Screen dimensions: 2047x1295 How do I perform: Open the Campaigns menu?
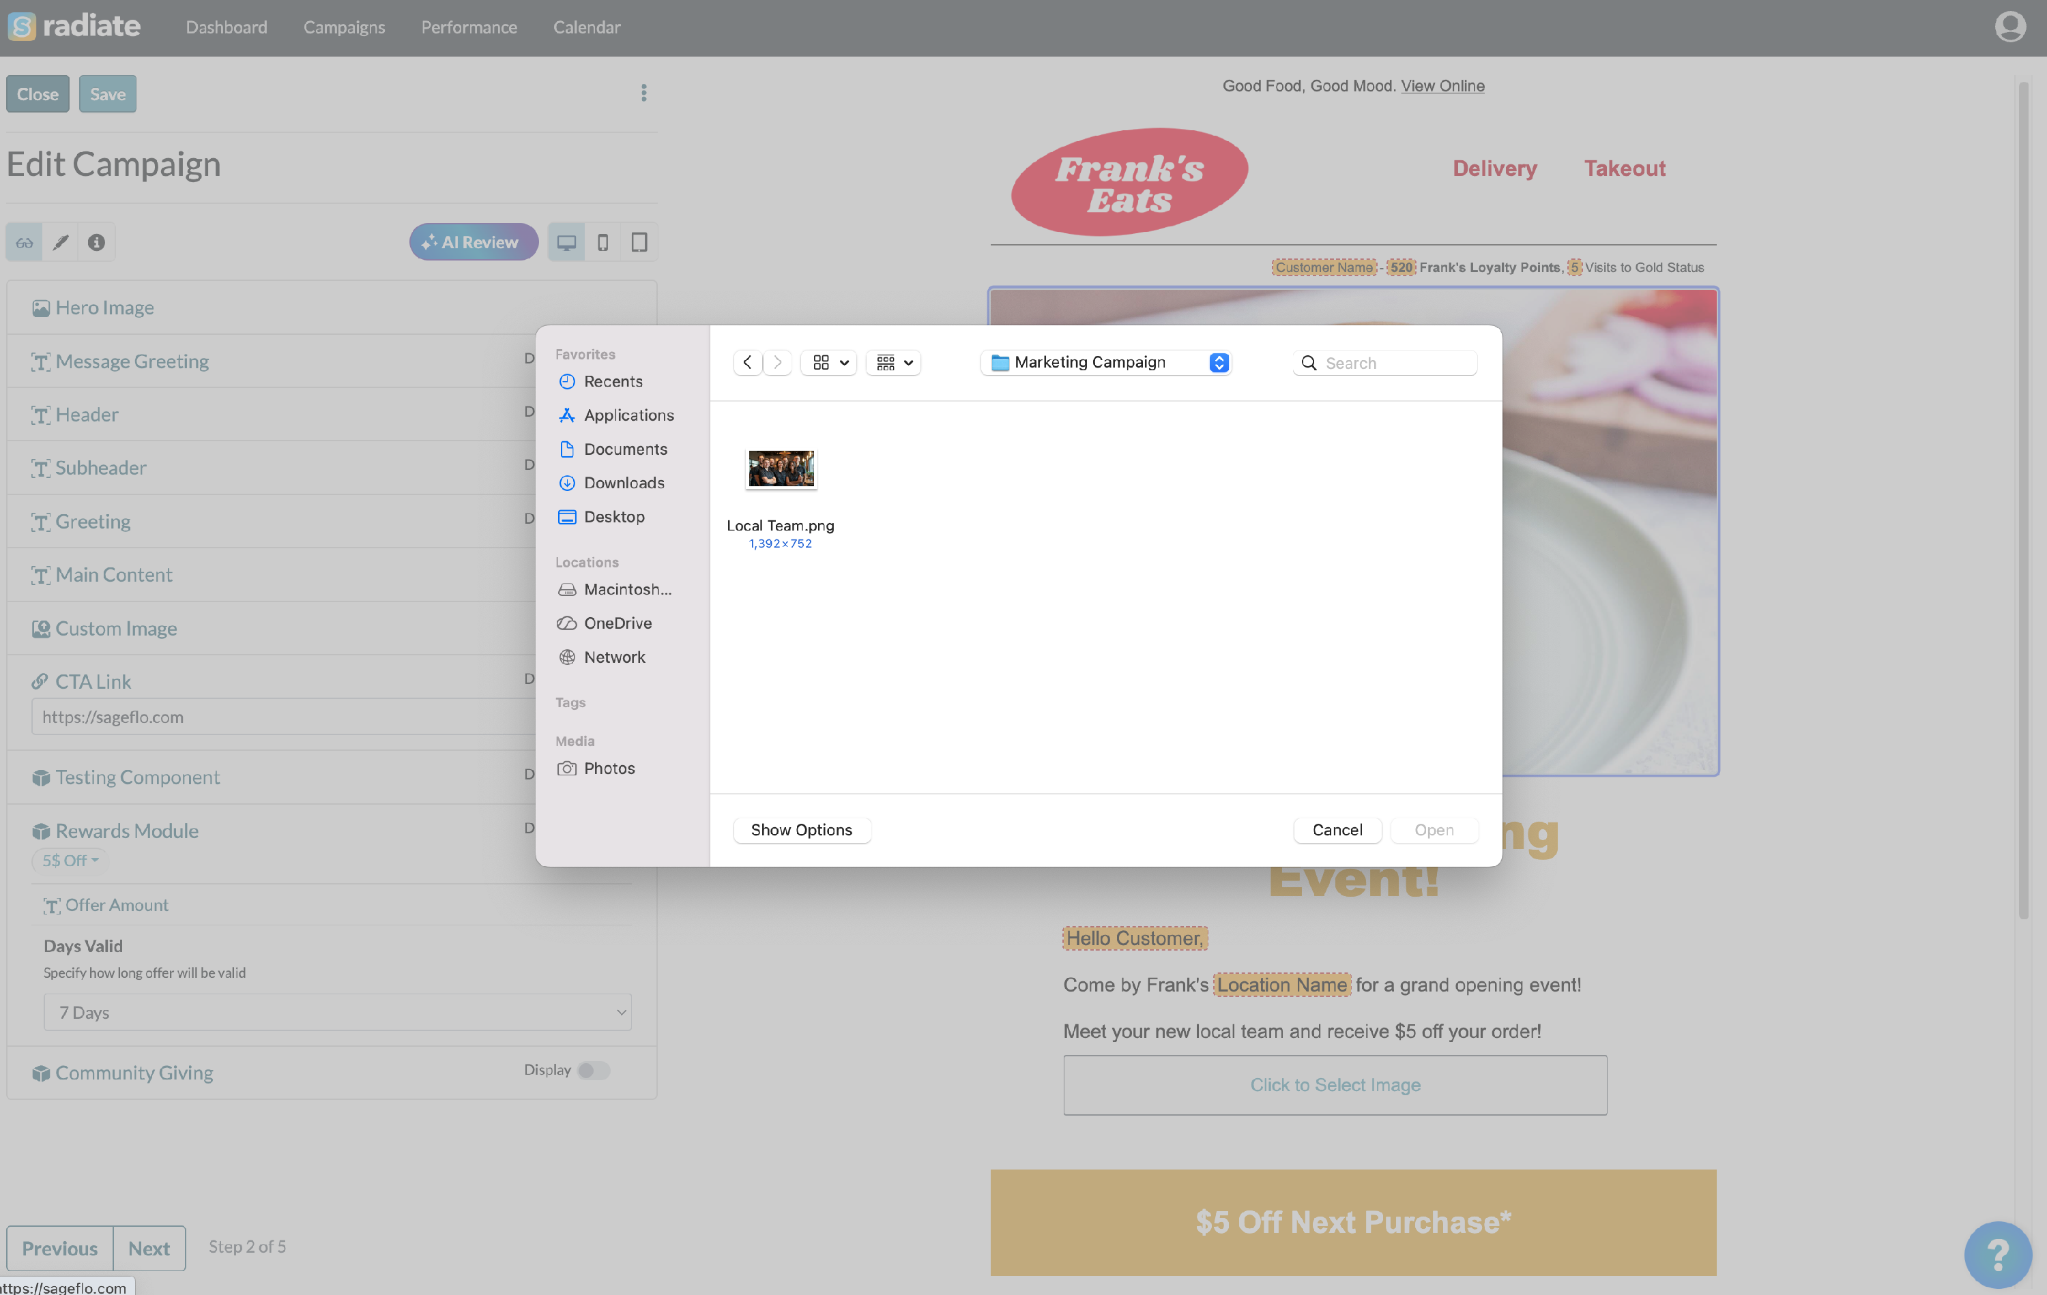(x=343, y=27)
